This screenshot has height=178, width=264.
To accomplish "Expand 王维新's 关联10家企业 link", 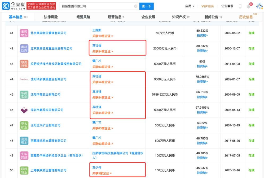I will pyautogui.click(x=103, y=36).
